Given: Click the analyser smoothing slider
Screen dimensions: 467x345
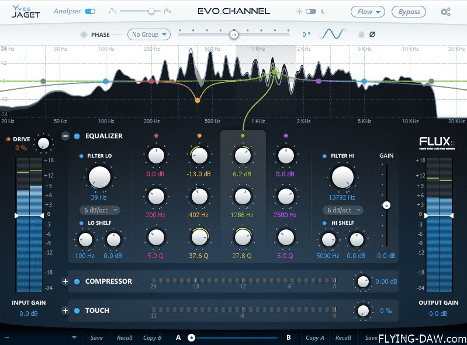Looking at the screenshot, I should pyautogui.click(x=140, y=11).
